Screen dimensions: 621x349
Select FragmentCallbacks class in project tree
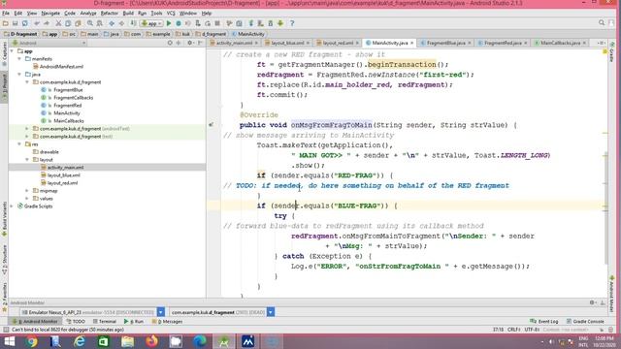click(x=74, y=97)
